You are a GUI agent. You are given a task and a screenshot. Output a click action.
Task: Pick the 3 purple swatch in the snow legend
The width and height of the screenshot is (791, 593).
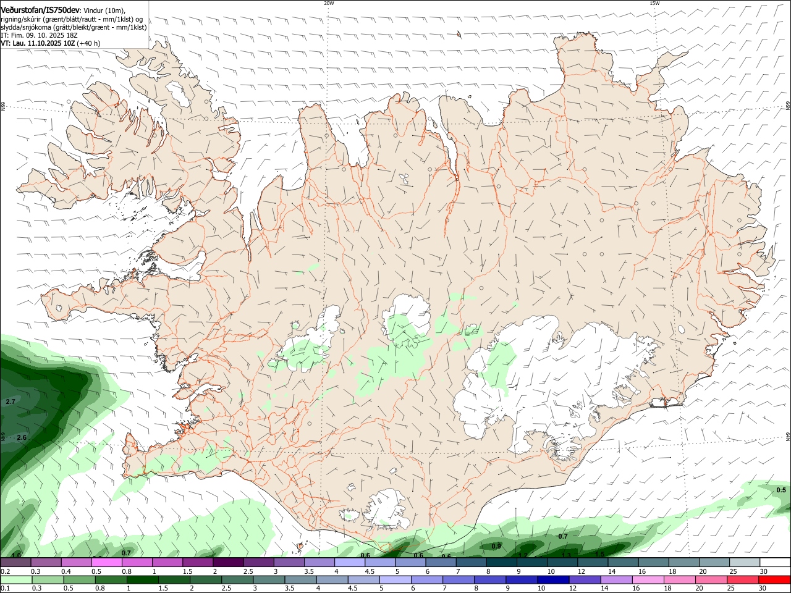(289, 562)
